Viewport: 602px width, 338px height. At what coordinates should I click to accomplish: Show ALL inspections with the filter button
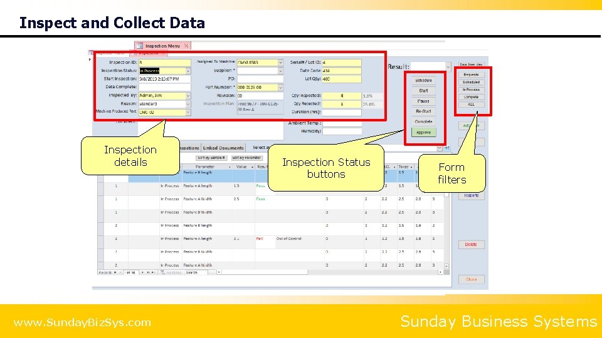(x=471, y=105)
